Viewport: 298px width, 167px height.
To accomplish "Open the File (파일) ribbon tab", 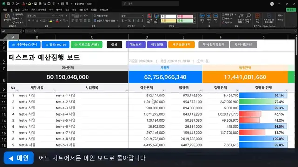I will tap(5, 10).
